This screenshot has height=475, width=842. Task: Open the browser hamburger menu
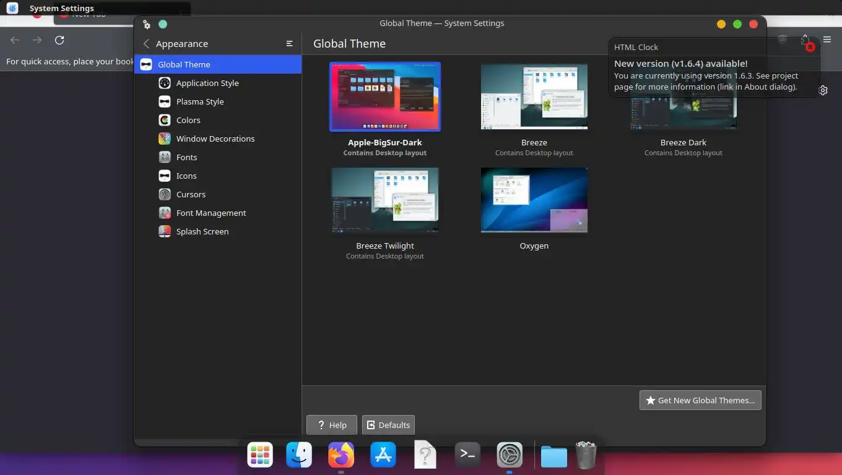(827, 40)
